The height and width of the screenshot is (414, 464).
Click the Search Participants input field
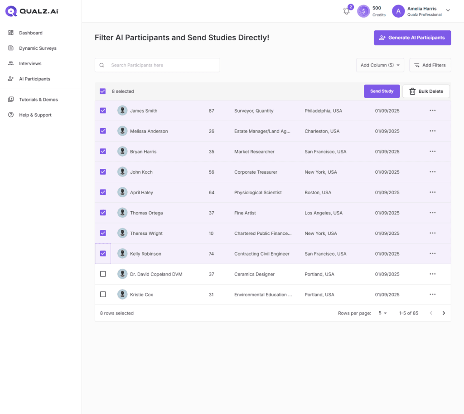[x=157, y=65]
